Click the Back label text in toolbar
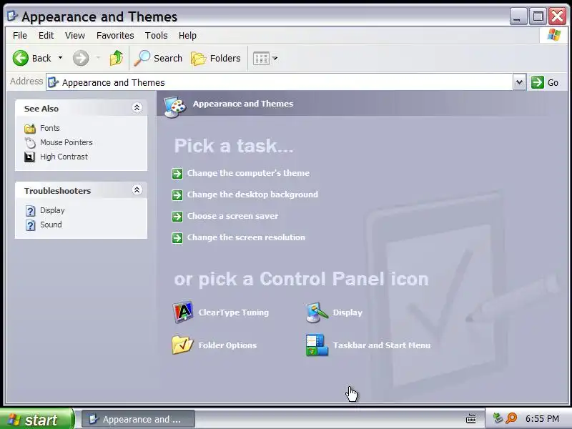The width and height of the screenshot is (572, 429). click(x=41, y=59)
